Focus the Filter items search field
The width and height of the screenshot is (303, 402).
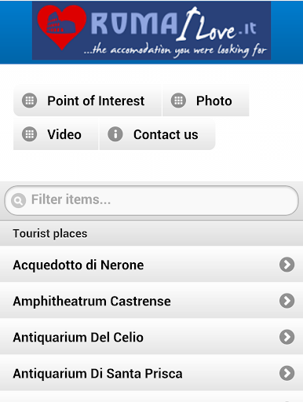pos(151,200)
